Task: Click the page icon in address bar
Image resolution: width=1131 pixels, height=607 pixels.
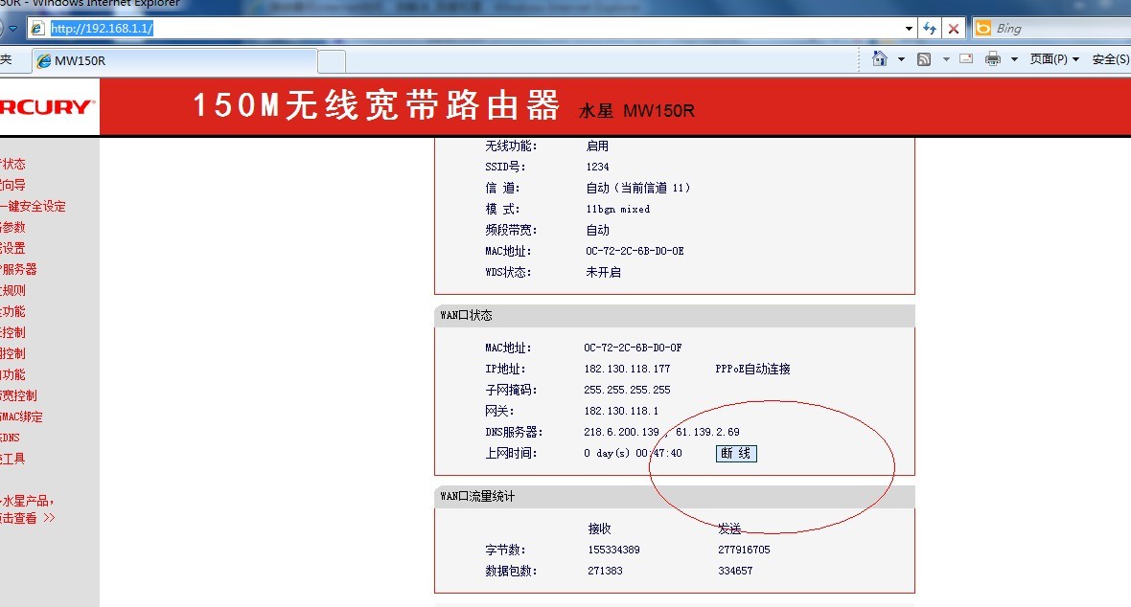Action: click(x=38, y=29)
